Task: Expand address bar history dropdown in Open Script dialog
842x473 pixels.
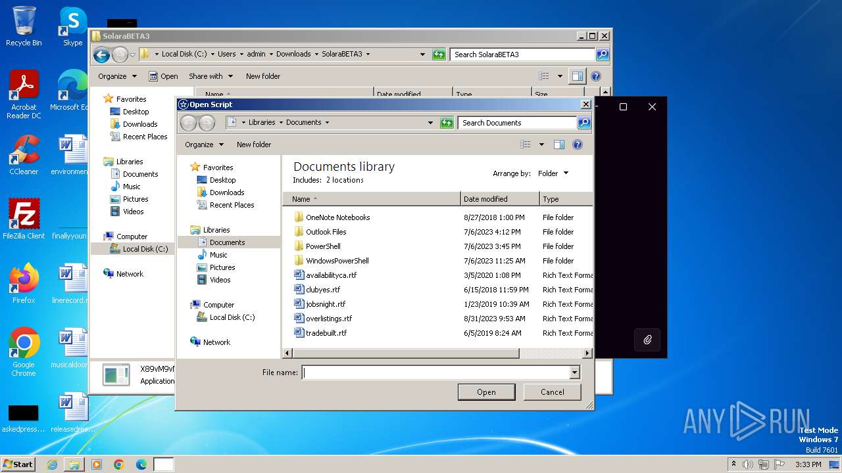Action: point(431,122)
